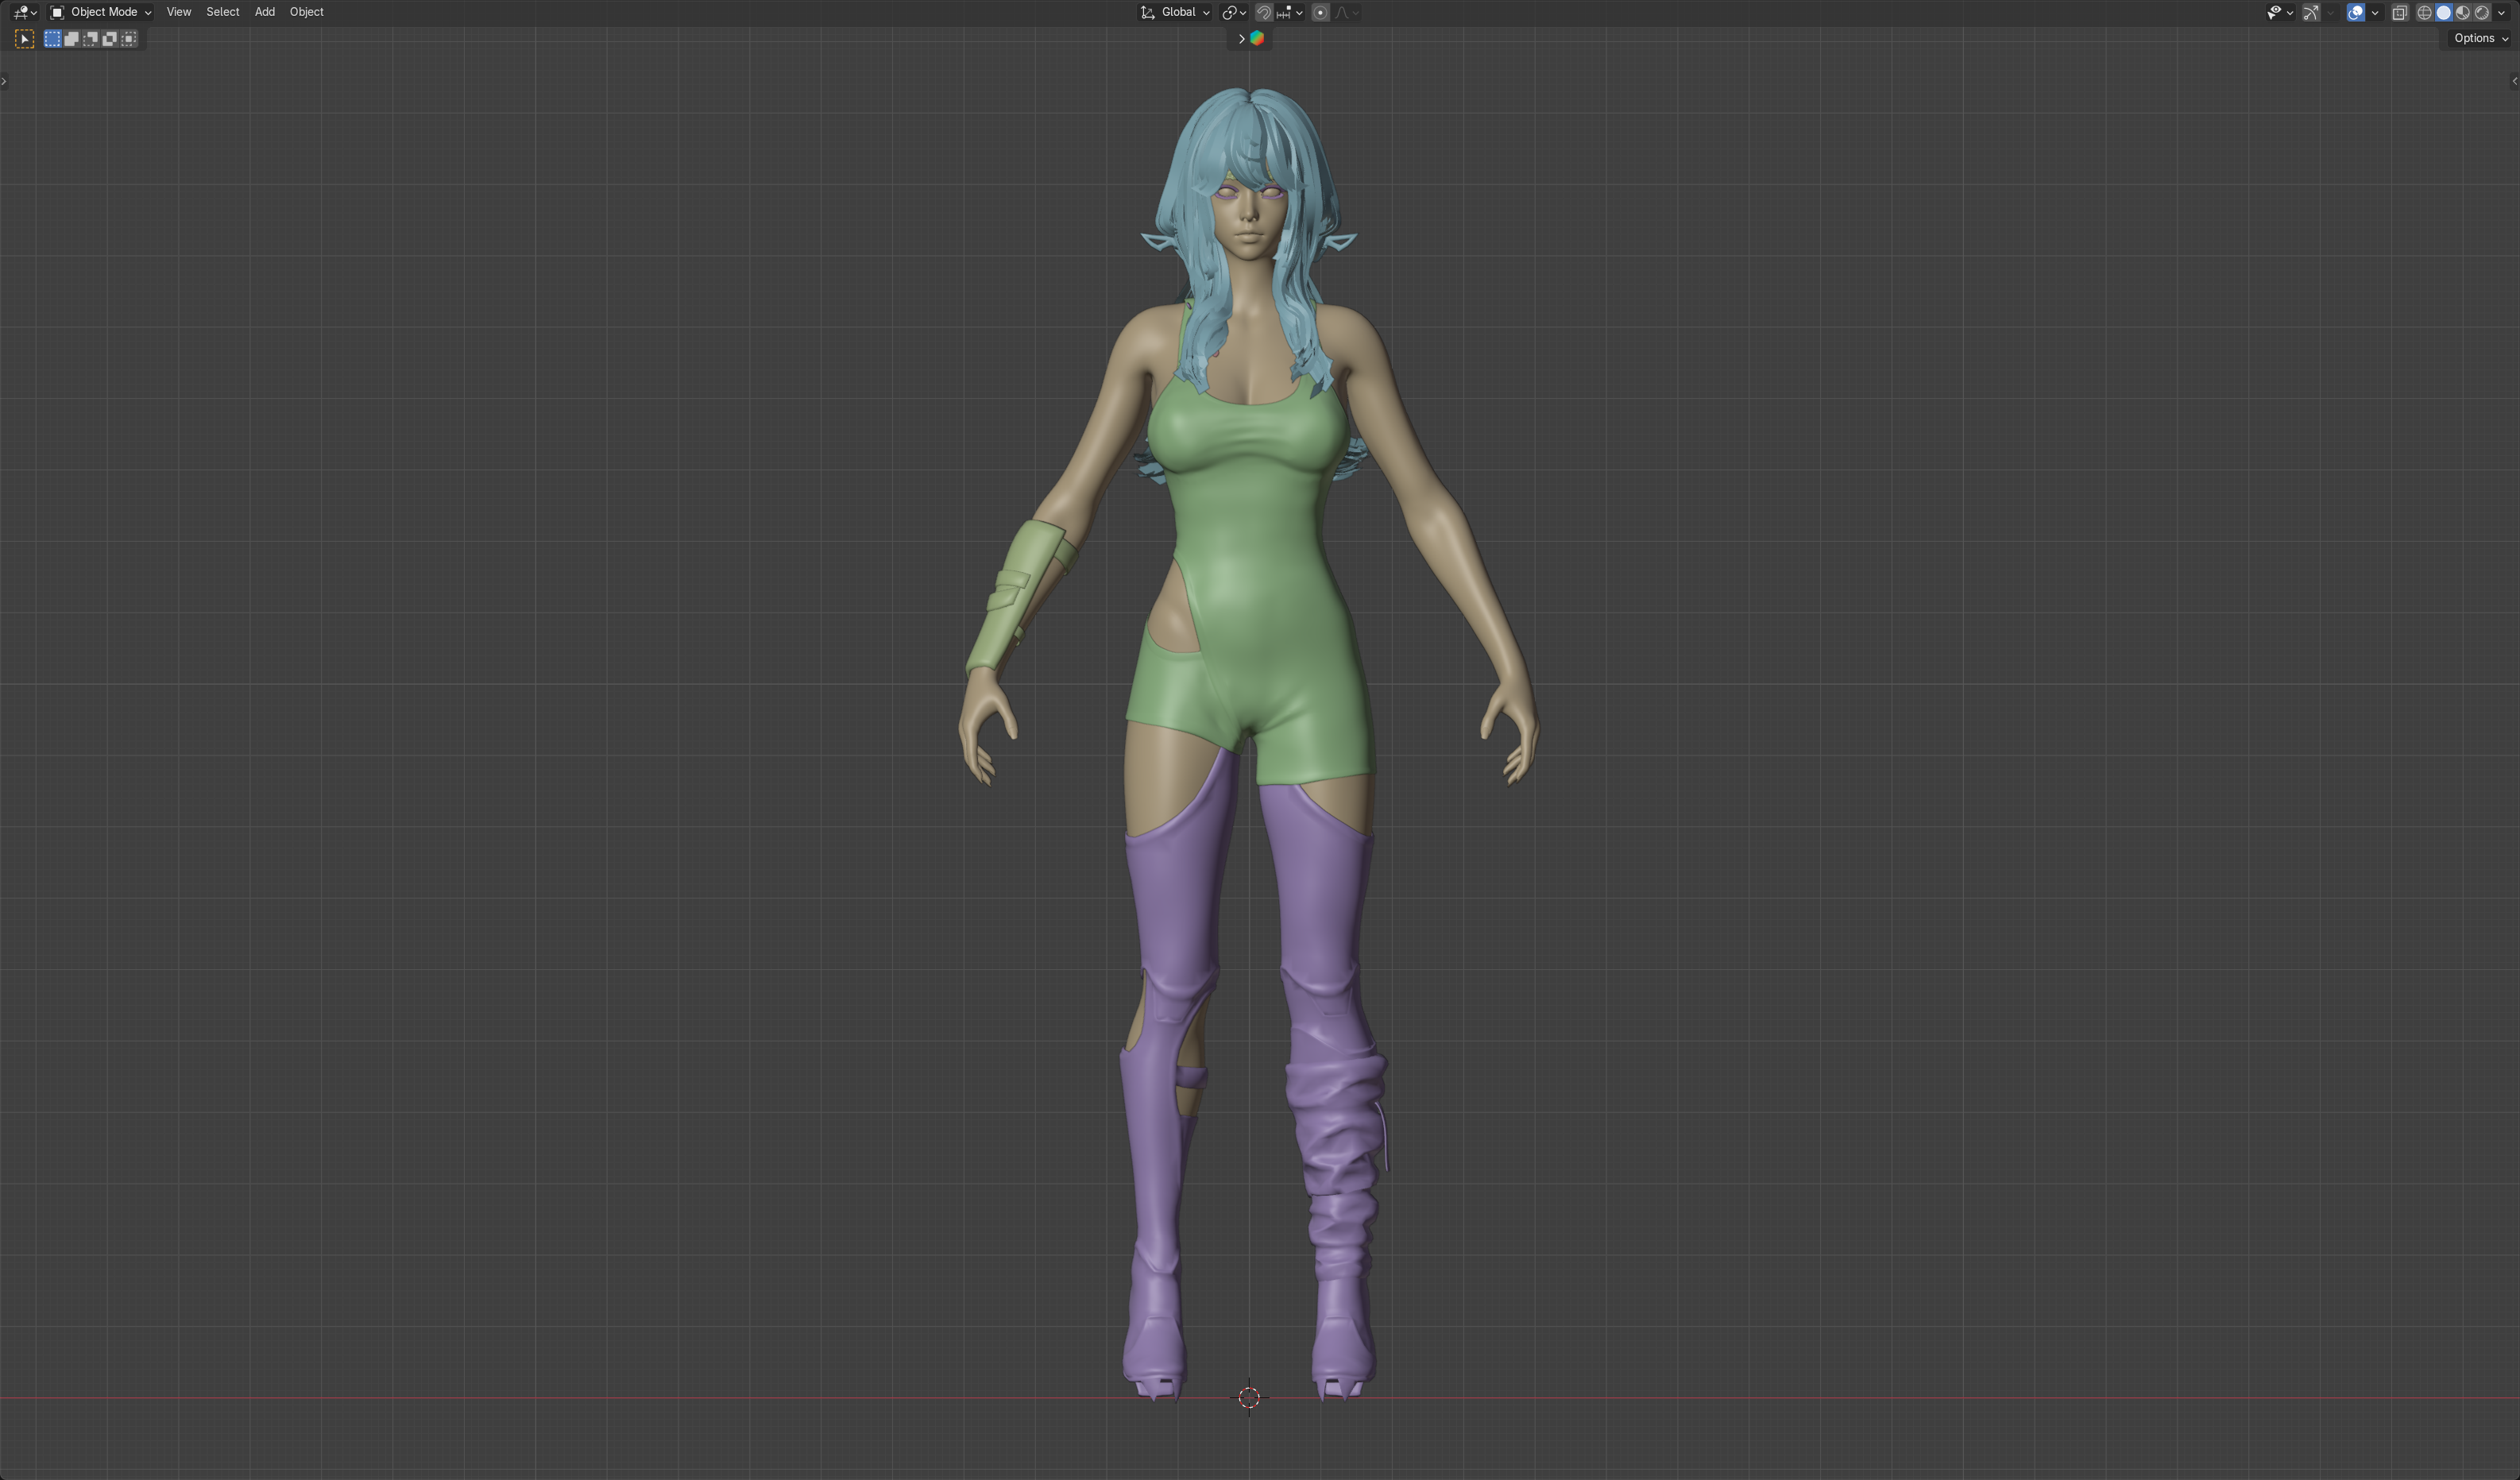Click the rainbow hexagon addon icon
Image resolution: width=2520 pixels, height=1480 pixels.
pos(1257,38)
